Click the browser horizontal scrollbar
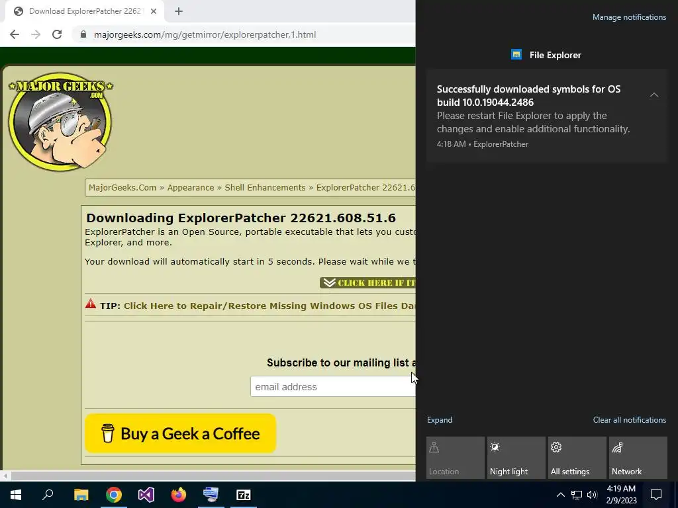 pos(213,476)
